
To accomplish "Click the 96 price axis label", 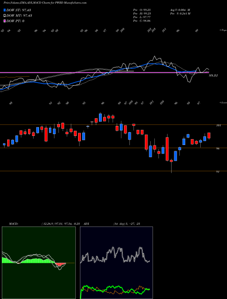I will click(x=217, y=149).
